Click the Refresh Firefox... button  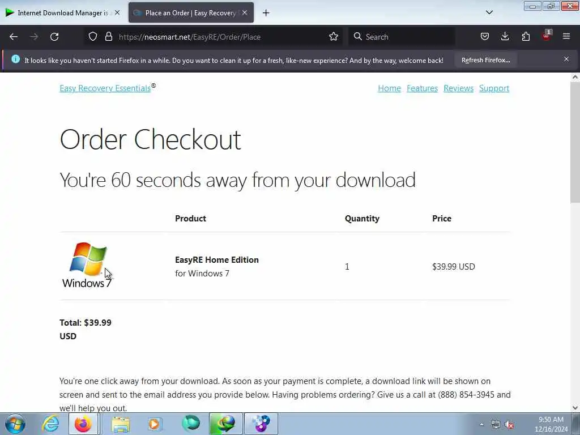[x=485, y=60]
